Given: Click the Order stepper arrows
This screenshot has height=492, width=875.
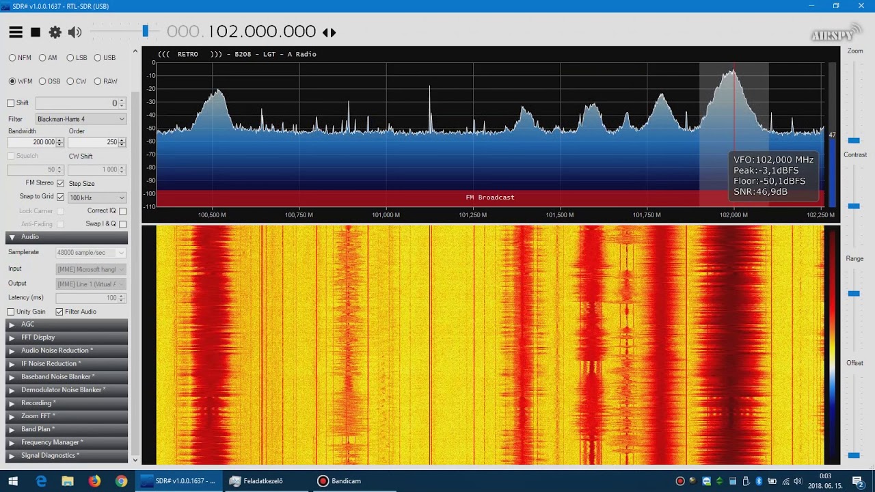Looking at the screenshot, I should 122,142.
